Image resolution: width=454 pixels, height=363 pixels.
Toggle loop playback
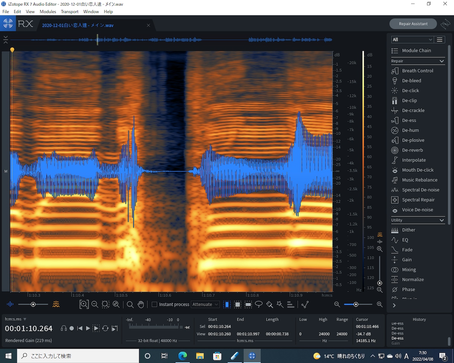coord(105,328)
